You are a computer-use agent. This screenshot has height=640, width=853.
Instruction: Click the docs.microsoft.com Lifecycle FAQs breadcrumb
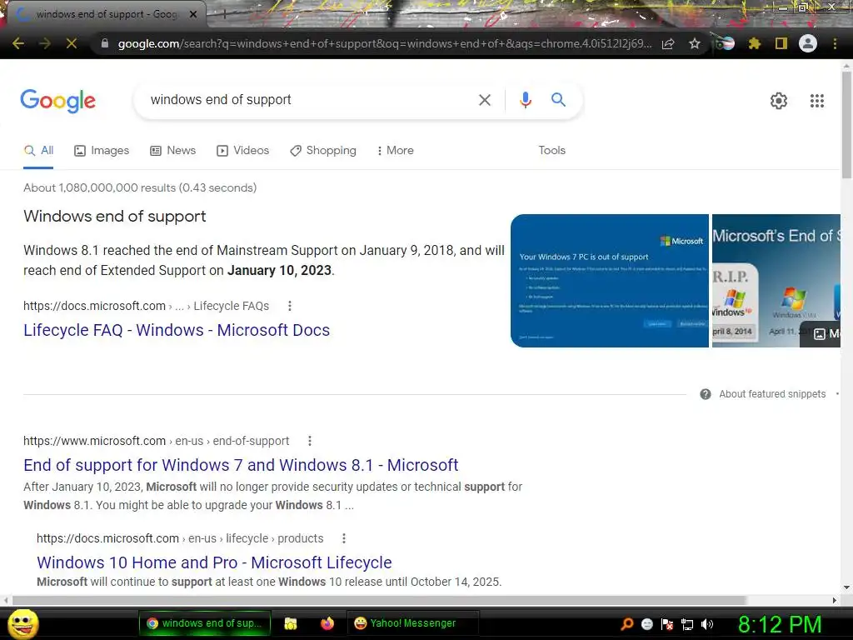pyautogui.click(x=146, y=307)
